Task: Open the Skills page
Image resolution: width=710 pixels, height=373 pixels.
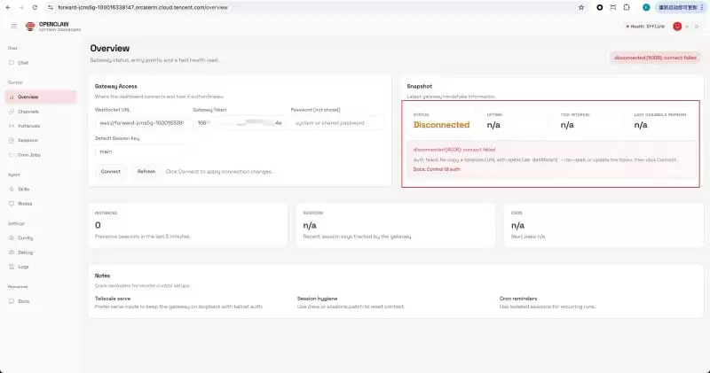Action: pyautogui.click(x=41, y=189)
